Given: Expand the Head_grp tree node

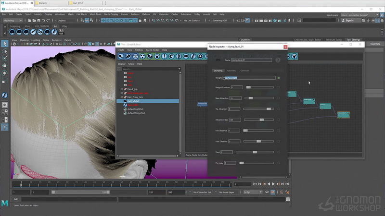Looking at the screenshot, I should tap(122, 89).
